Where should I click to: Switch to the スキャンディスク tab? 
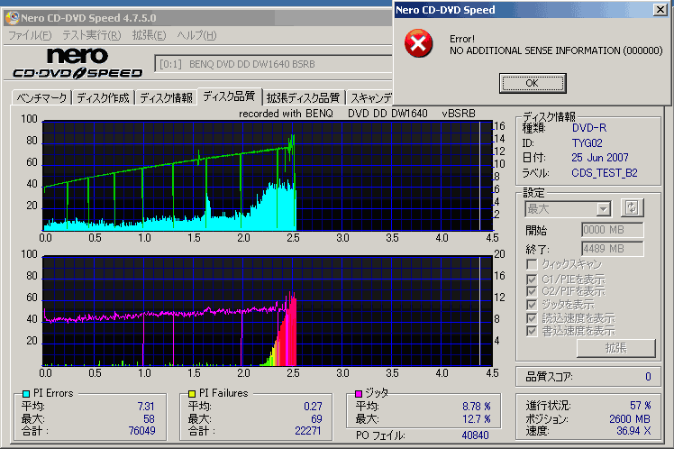(370, 98)
